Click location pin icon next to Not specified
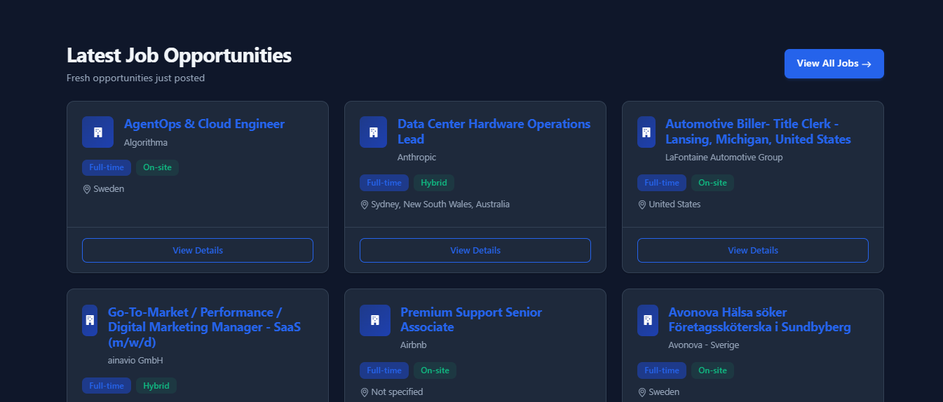943x402 pixels. [x=365, y=392]
